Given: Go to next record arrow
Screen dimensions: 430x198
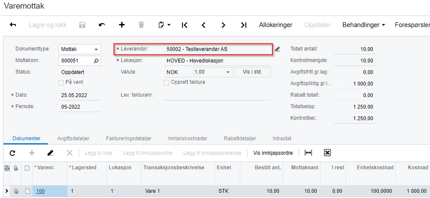Looking at the screenshot, I should [223, 25].
